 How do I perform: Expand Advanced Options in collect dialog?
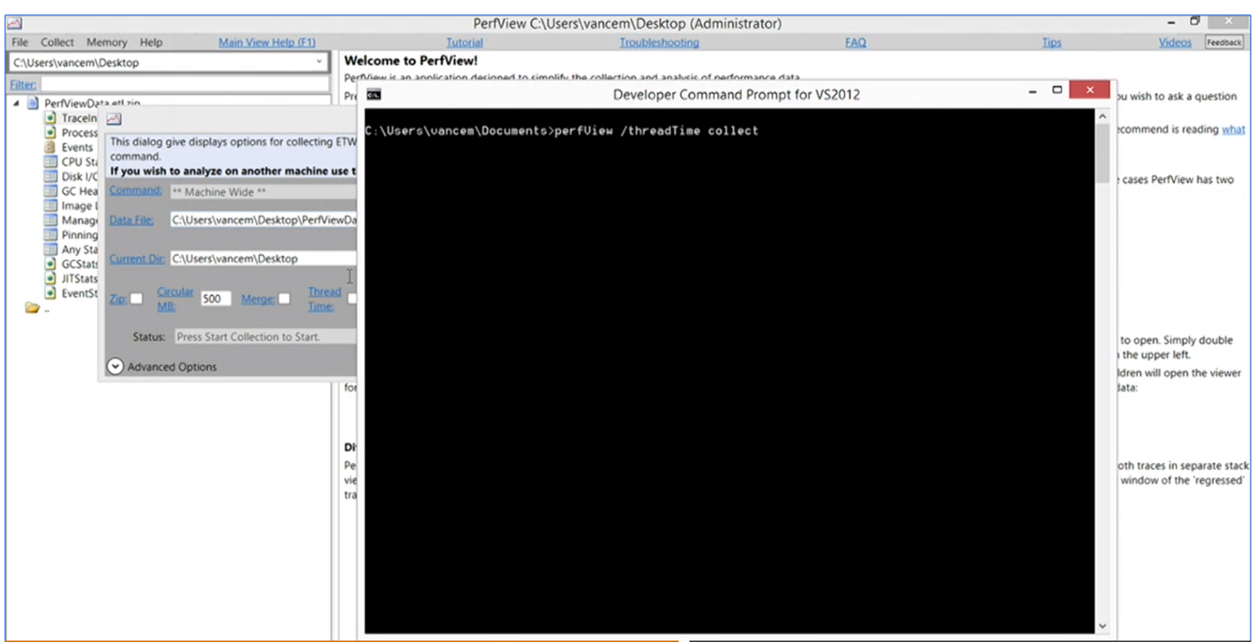click(115, 366)
